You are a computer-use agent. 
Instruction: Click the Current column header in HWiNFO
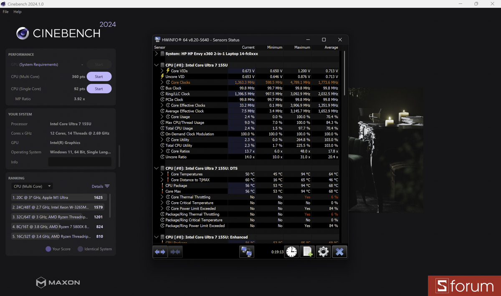point(248,48)
